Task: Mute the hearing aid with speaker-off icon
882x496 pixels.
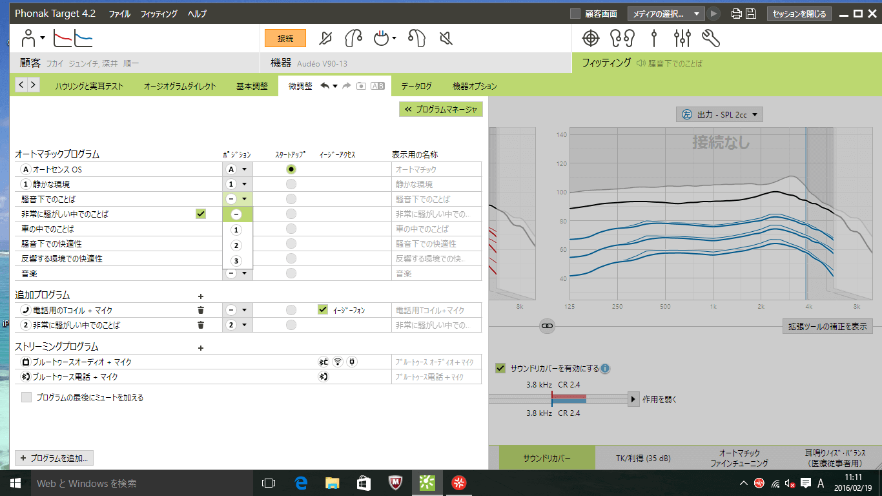Action: coord(446,39)
